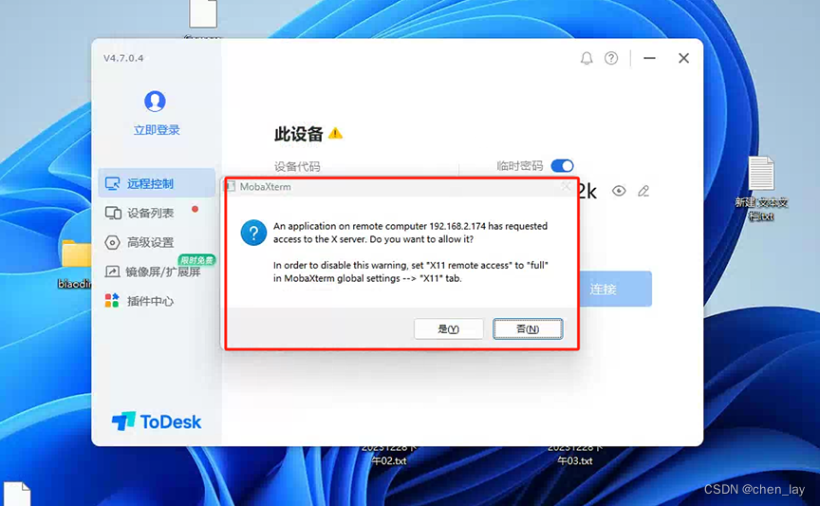The height and width of the screenshot is (506, 820).
Task: Select 新建 文本文档.txt desktop file
Action: point(761,188)
